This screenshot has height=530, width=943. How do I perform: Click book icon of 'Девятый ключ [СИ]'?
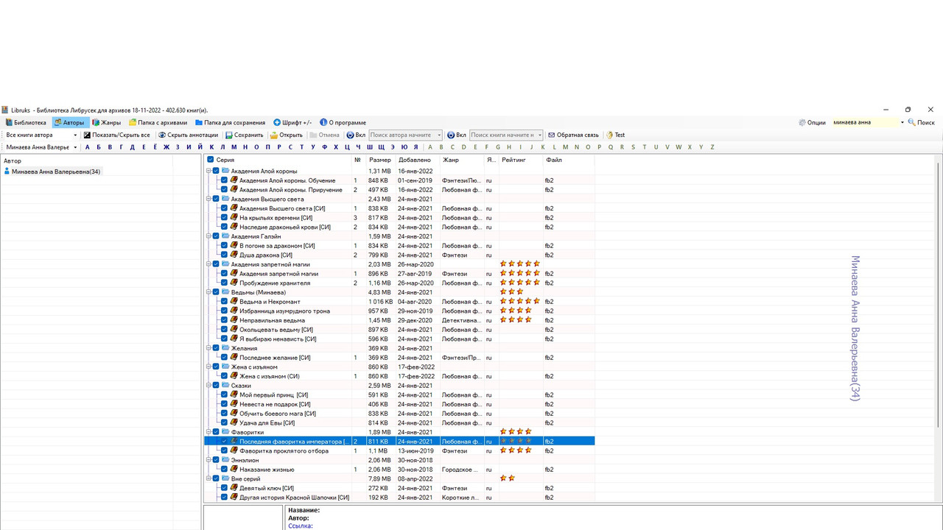pos(234,488)
